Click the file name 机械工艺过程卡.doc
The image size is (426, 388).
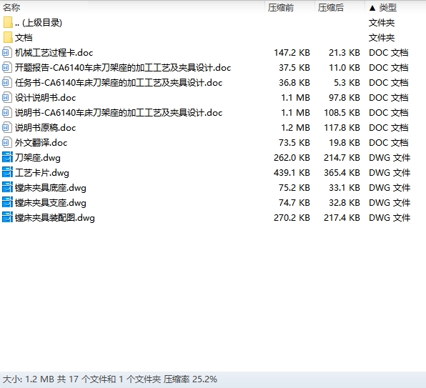pyautogui.click(x=54, y=53)
